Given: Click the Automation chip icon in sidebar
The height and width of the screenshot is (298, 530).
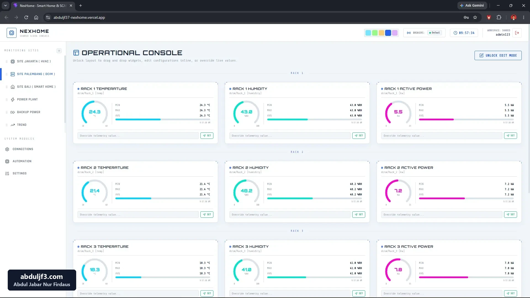Looking at the screenshot, I should tap(7, 161).
